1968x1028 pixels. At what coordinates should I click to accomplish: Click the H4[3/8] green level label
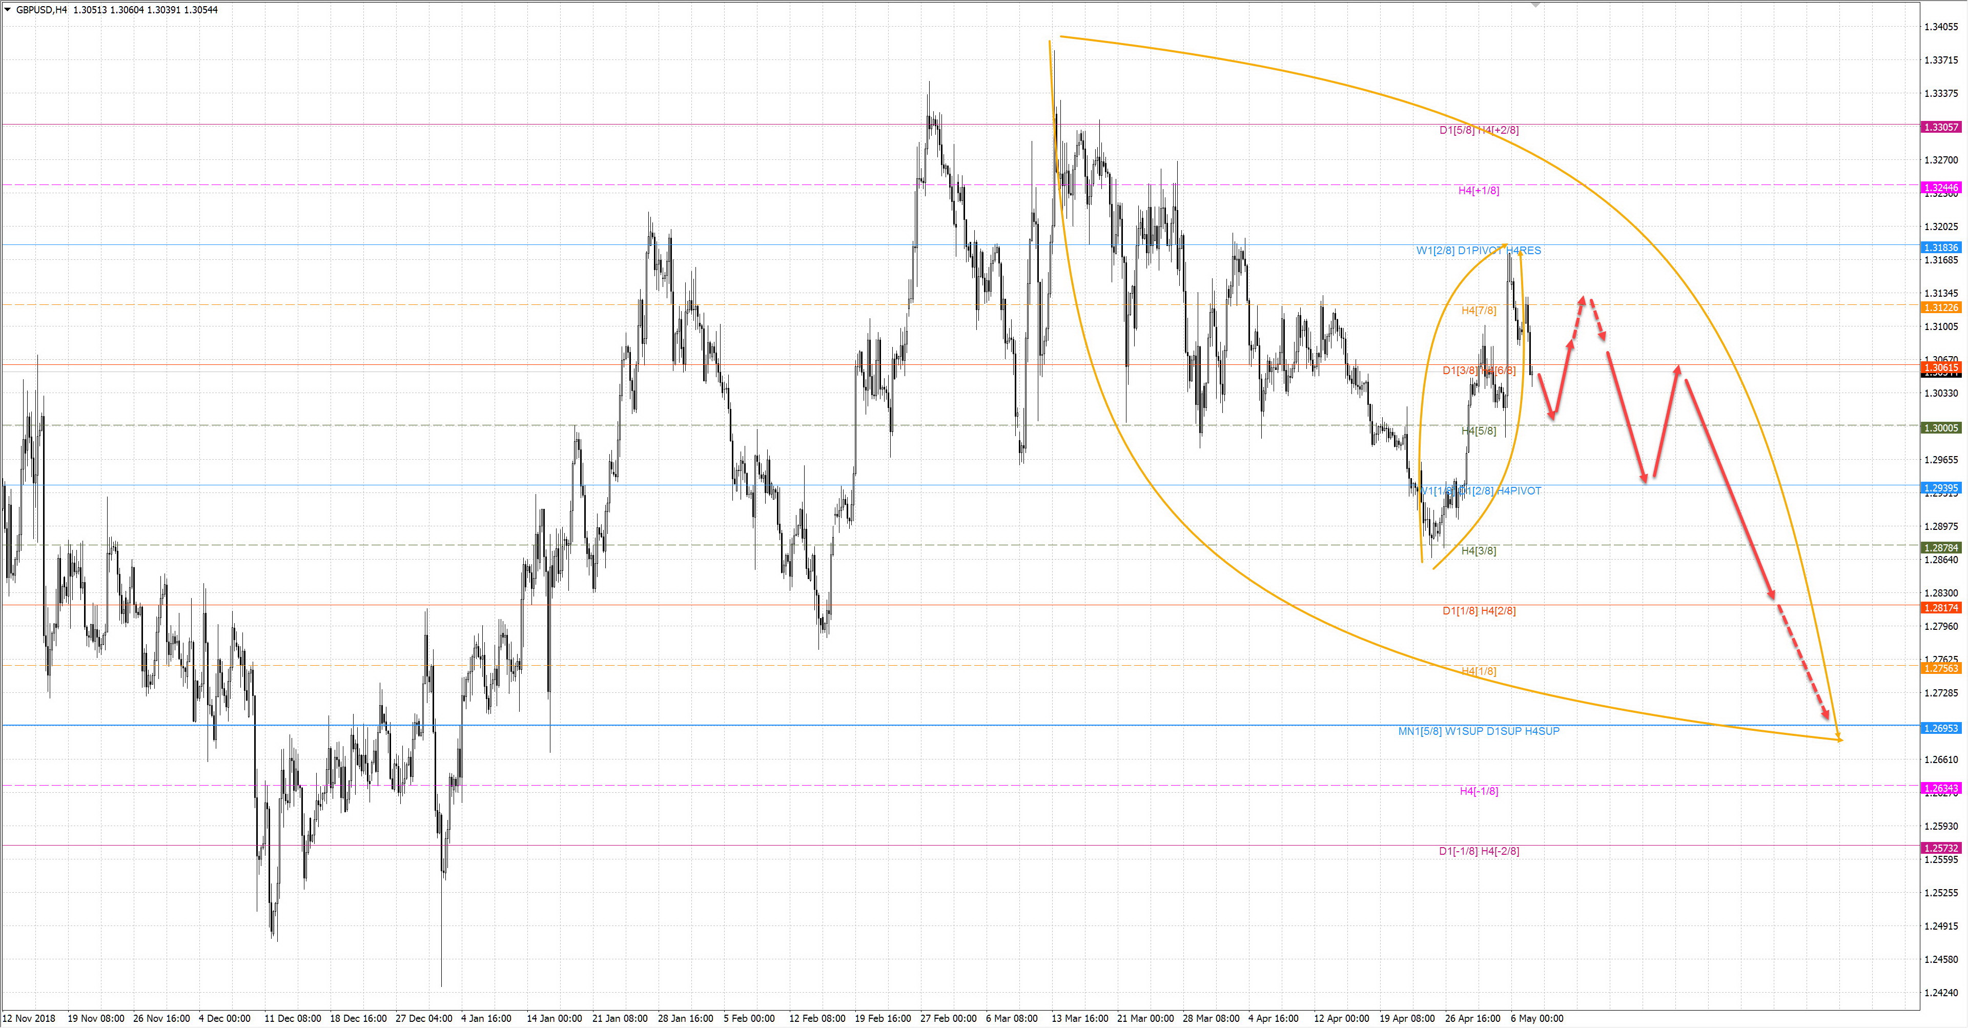click(1478, 551)
